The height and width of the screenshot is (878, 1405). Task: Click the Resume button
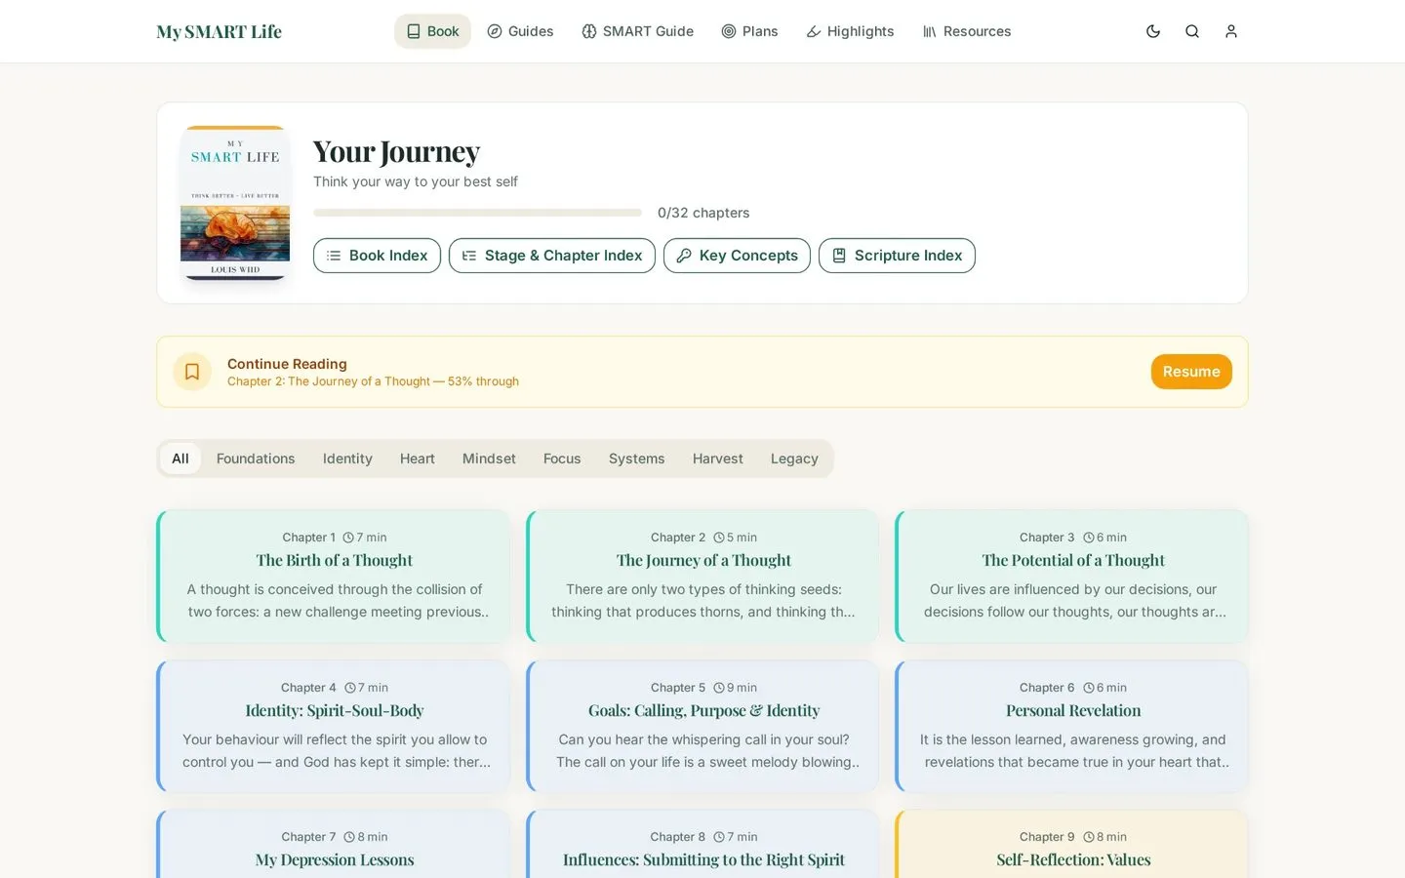click(x=1191, y=372)
